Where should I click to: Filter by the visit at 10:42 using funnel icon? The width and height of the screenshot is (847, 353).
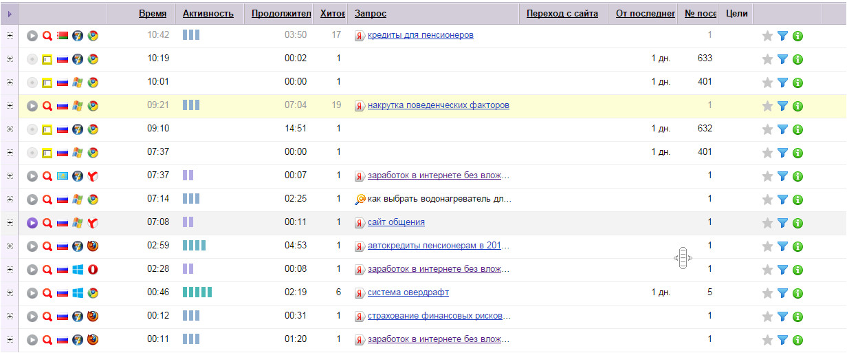[x=783, y=36]
